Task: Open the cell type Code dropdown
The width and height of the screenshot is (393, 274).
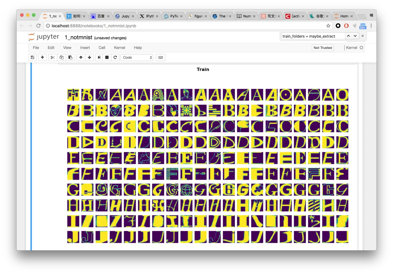Action: coord(137,58)
